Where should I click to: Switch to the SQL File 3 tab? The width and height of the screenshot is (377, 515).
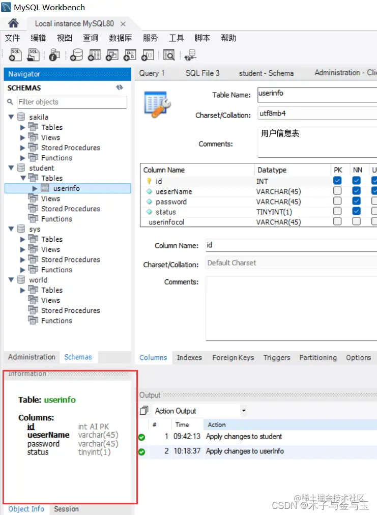click(202, 73)
